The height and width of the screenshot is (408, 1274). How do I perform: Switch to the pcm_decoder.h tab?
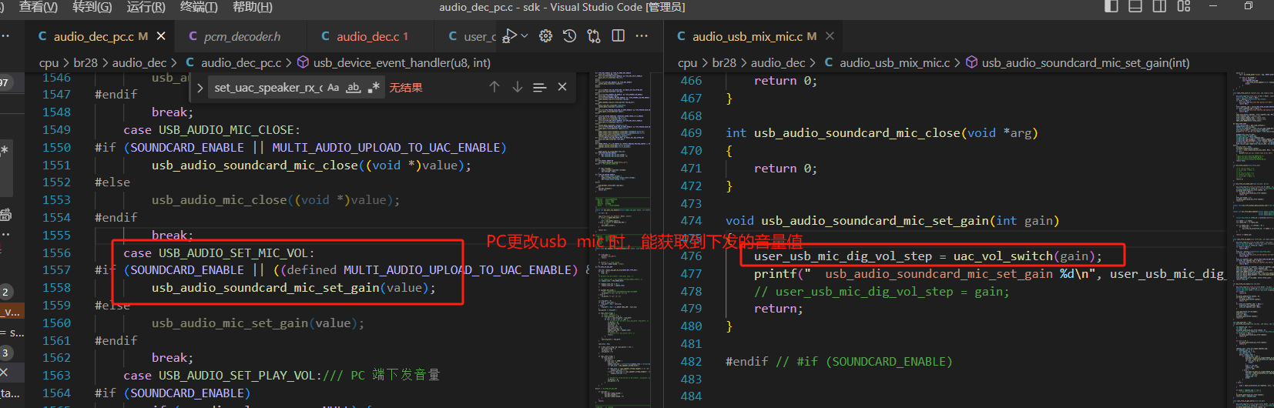click(241, 36)
